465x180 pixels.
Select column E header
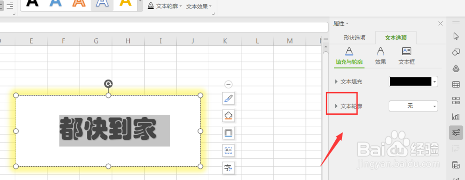click(31, 41)
